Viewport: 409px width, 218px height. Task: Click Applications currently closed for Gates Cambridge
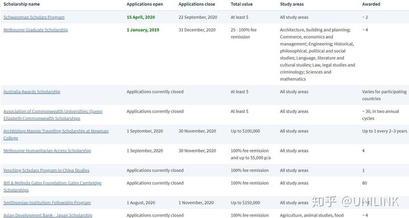[155, 183]
